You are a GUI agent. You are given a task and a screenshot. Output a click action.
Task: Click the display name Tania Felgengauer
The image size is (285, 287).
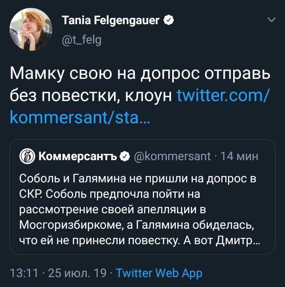point(111,21)
